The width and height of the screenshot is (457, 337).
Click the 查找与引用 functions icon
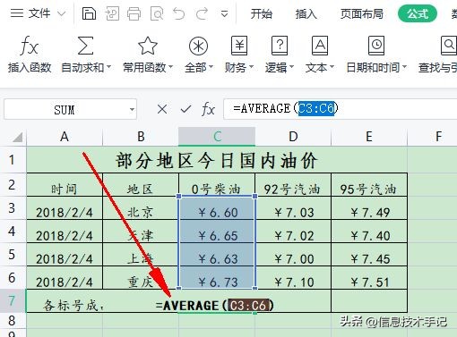tap(449, 46)
